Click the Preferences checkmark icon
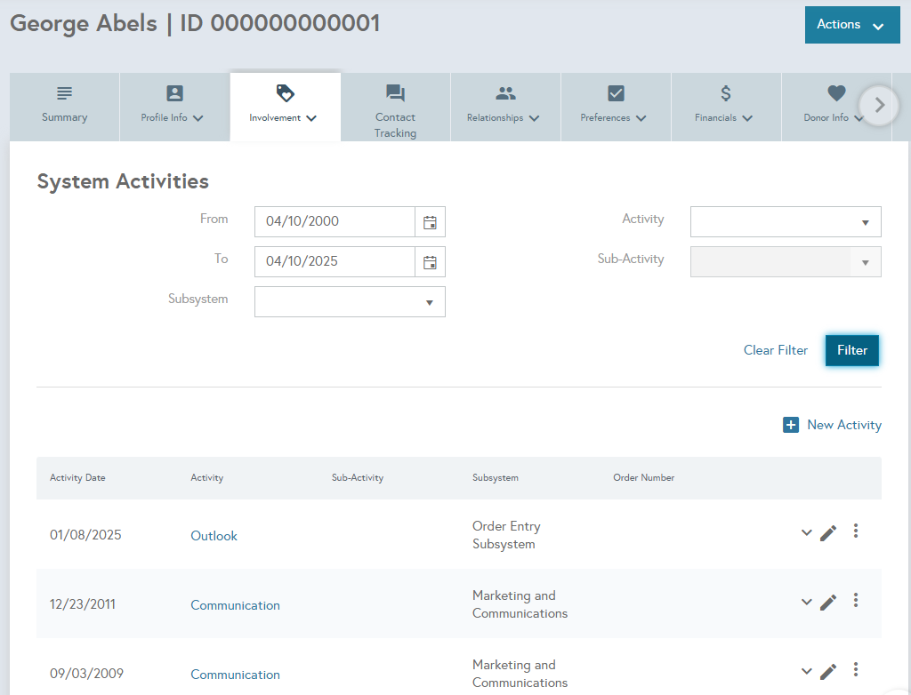This screenshot has width=911, height=695. pyautogui.click(x=616, y=93)
